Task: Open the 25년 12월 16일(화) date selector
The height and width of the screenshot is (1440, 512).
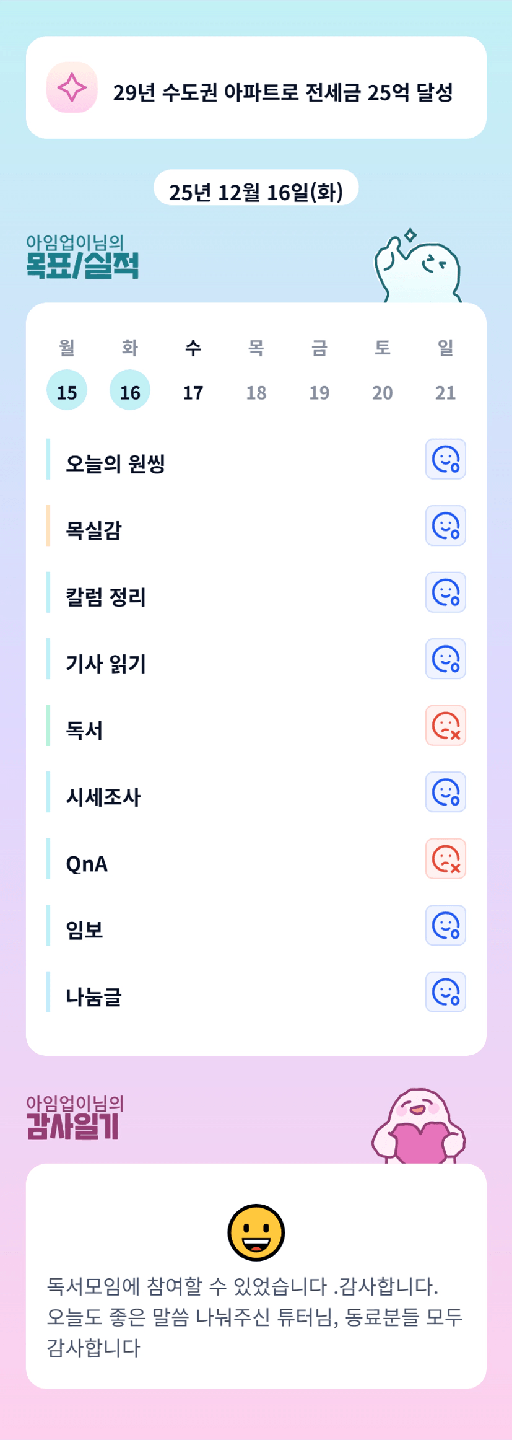Action: click(x=256, y=191)
